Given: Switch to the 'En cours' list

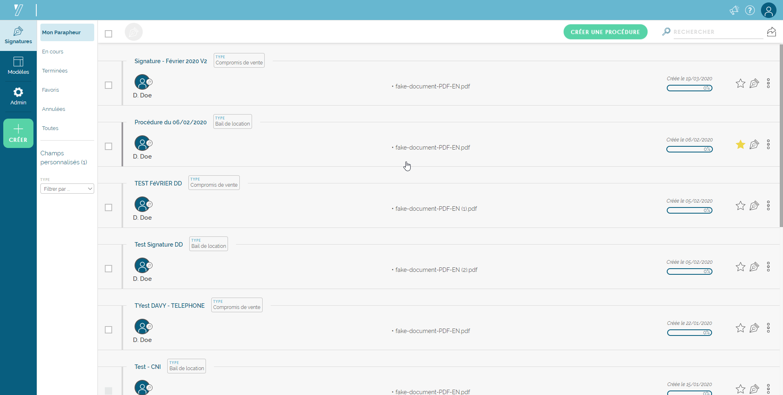Looking at the screenshot, I should (x=53, y=52).
